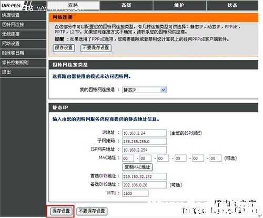
Task: Click the 子网掩码 input field
Action: click(144, 142)
